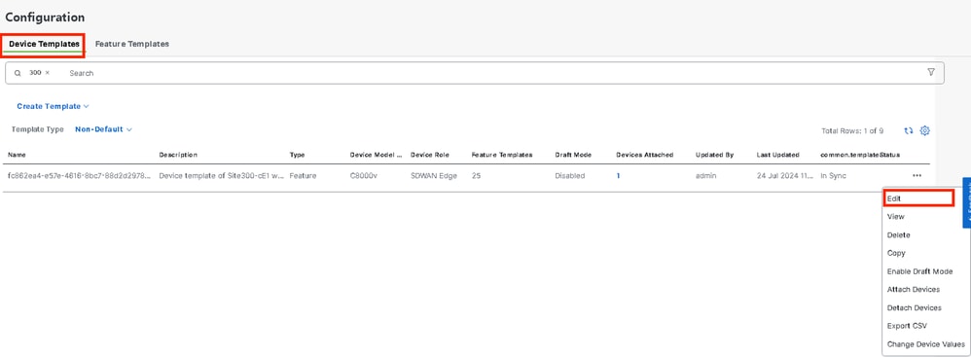Switch to Device Templates tab
971x357 pixels.
44,44
